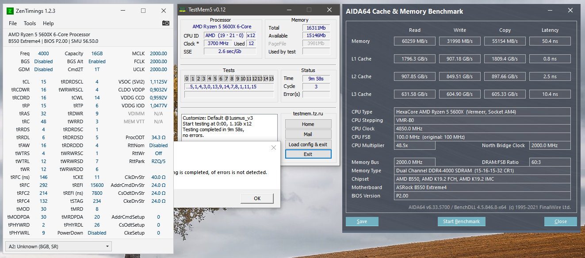
Task: Click the Motherboard field ASRock B550 Extreme4
Action: [x=482, y=187]
